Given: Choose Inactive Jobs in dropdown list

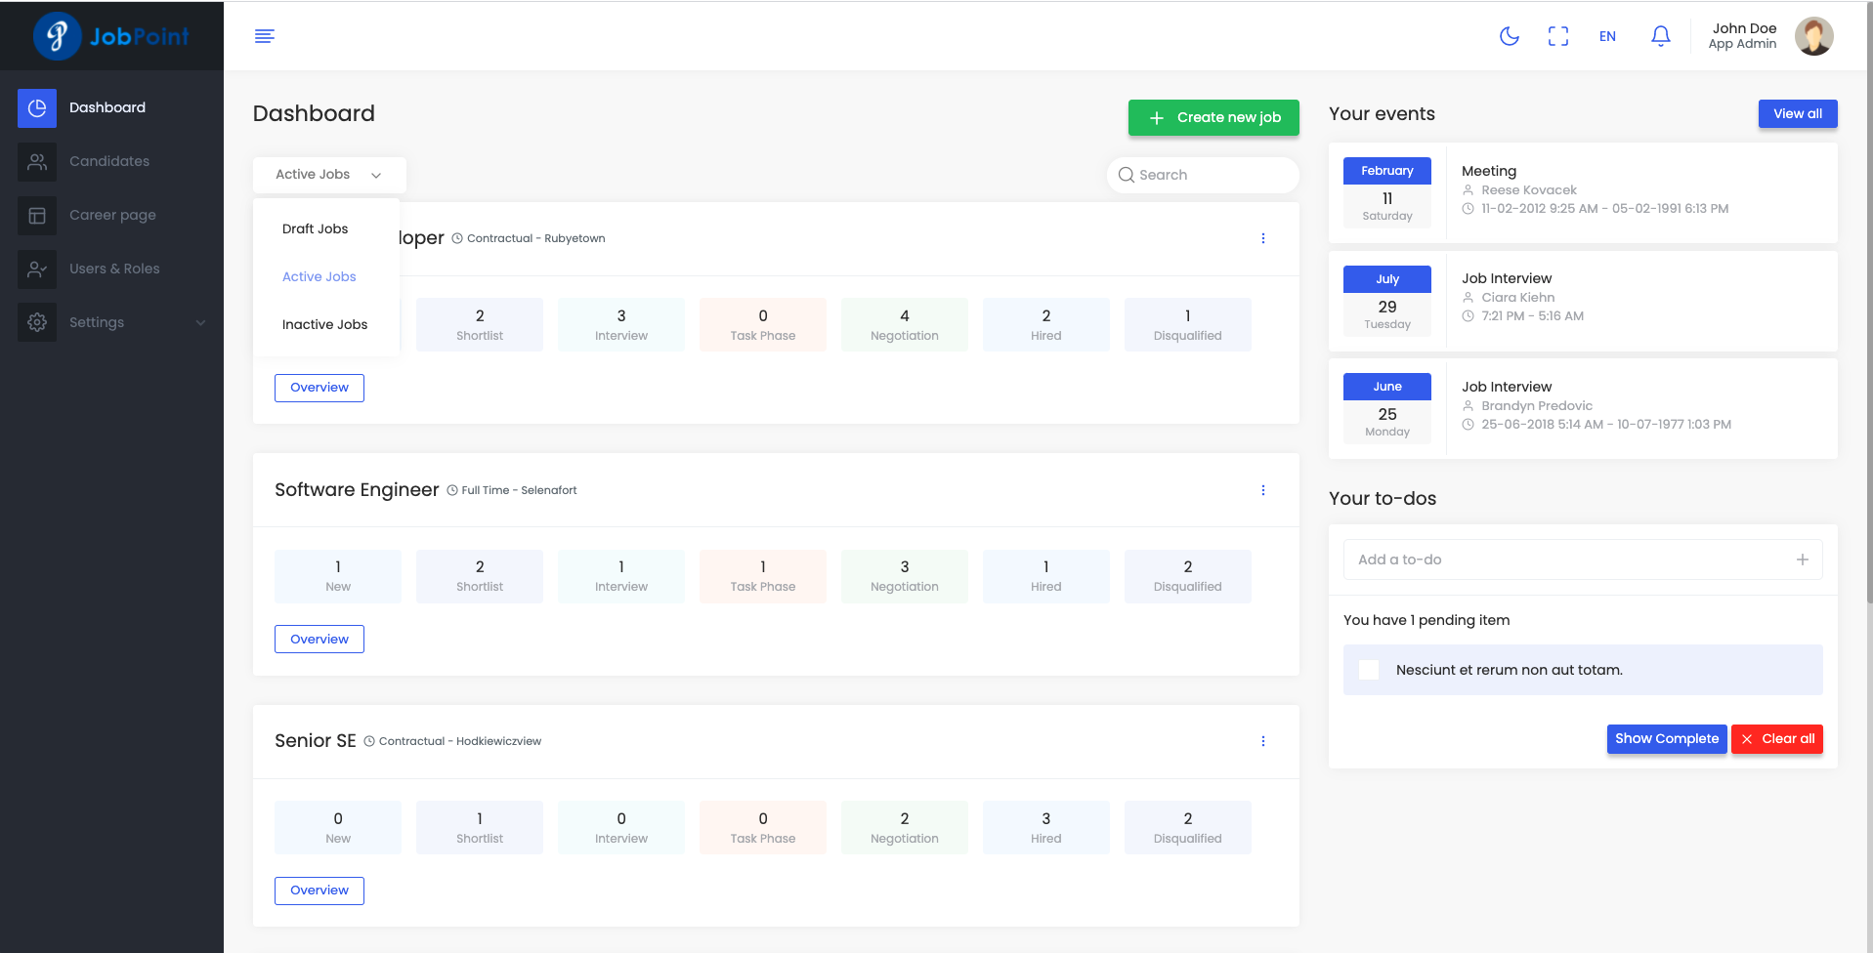Looking at the screenshot, I should point(324,324).
